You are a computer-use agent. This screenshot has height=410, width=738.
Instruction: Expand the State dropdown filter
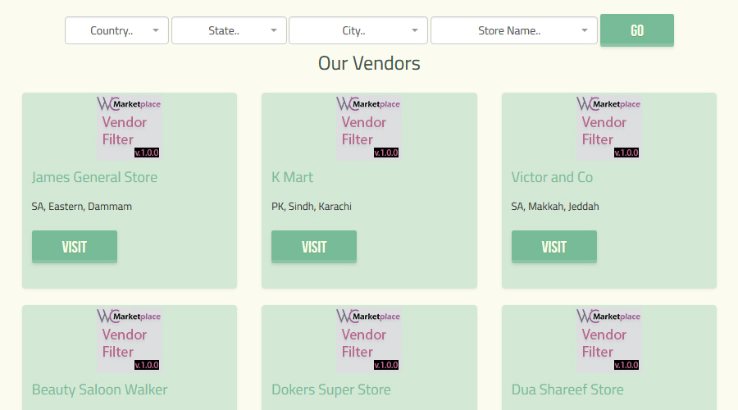coord(229,31)
